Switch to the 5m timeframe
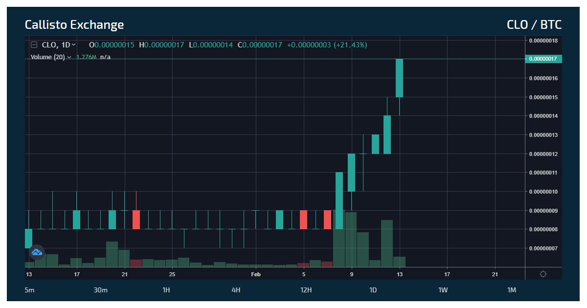 (x=30, y=290)
